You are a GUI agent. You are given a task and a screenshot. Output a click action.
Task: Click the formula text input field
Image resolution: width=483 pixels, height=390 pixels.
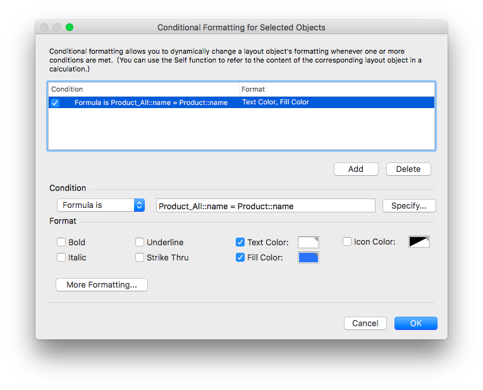266,205
